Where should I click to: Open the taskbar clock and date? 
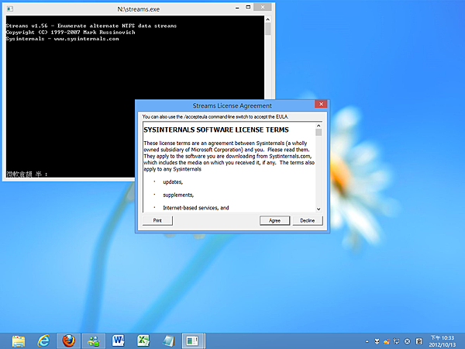(x=443, y=341)
